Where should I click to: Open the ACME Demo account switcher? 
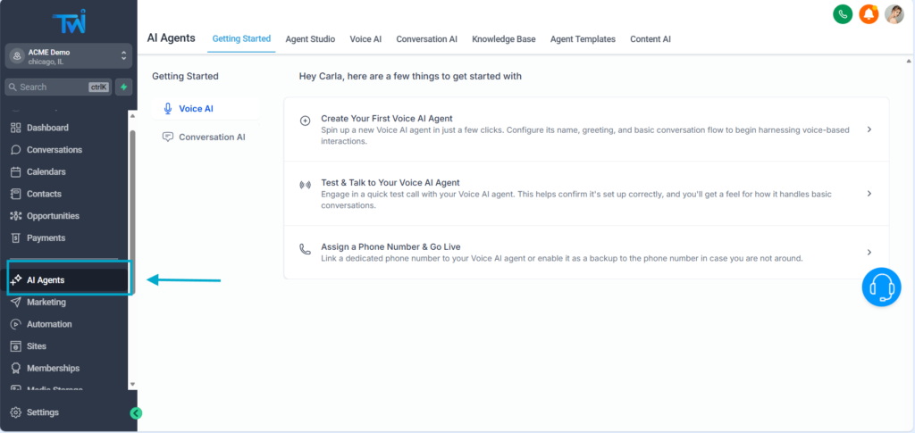pyautogui.click(x=68, y=55)
